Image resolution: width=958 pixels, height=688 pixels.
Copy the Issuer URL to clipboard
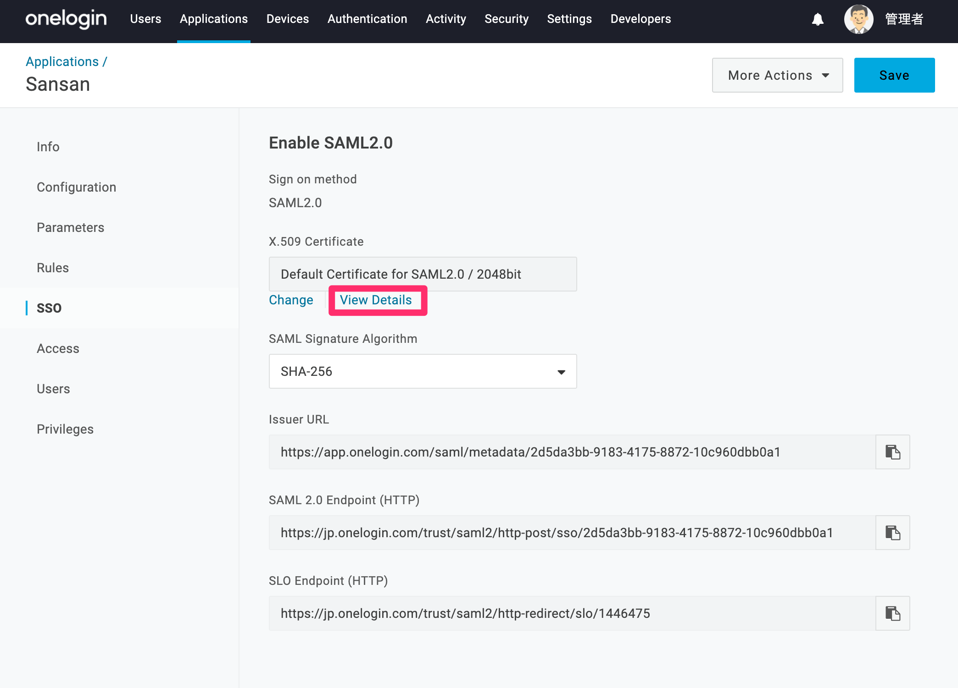(x=892, y=452)
